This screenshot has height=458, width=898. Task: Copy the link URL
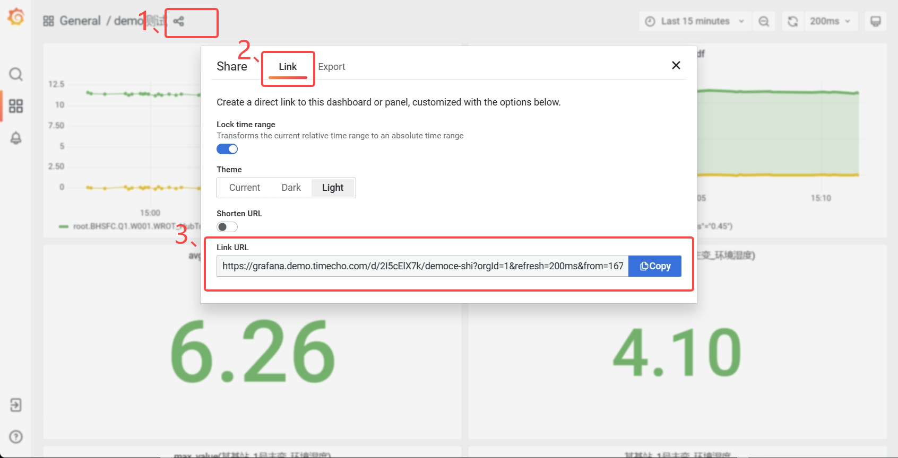(x=655, y=266)
